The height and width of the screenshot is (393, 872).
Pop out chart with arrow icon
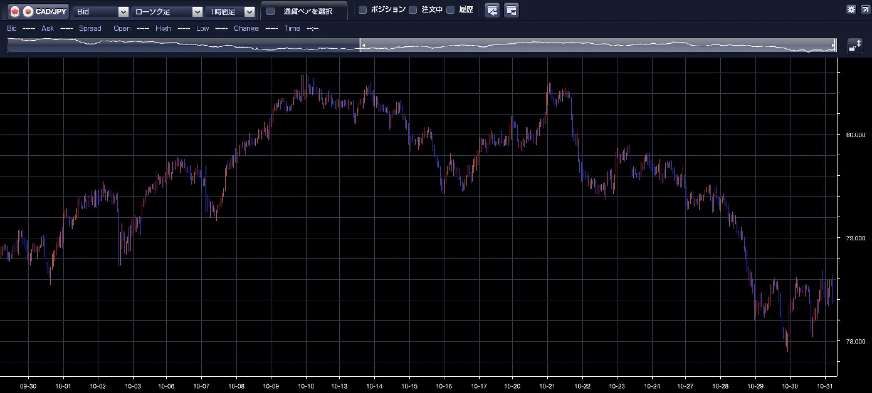pos(865,9)
